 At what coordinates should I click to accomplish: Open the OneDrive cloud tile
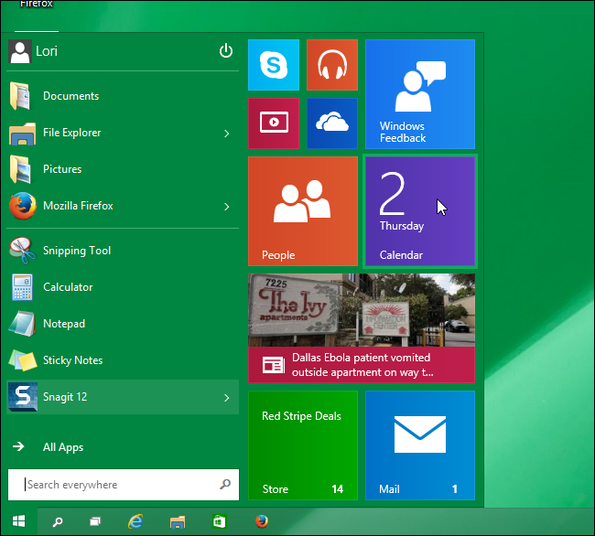pyautogui.click(x=331, y=123)
